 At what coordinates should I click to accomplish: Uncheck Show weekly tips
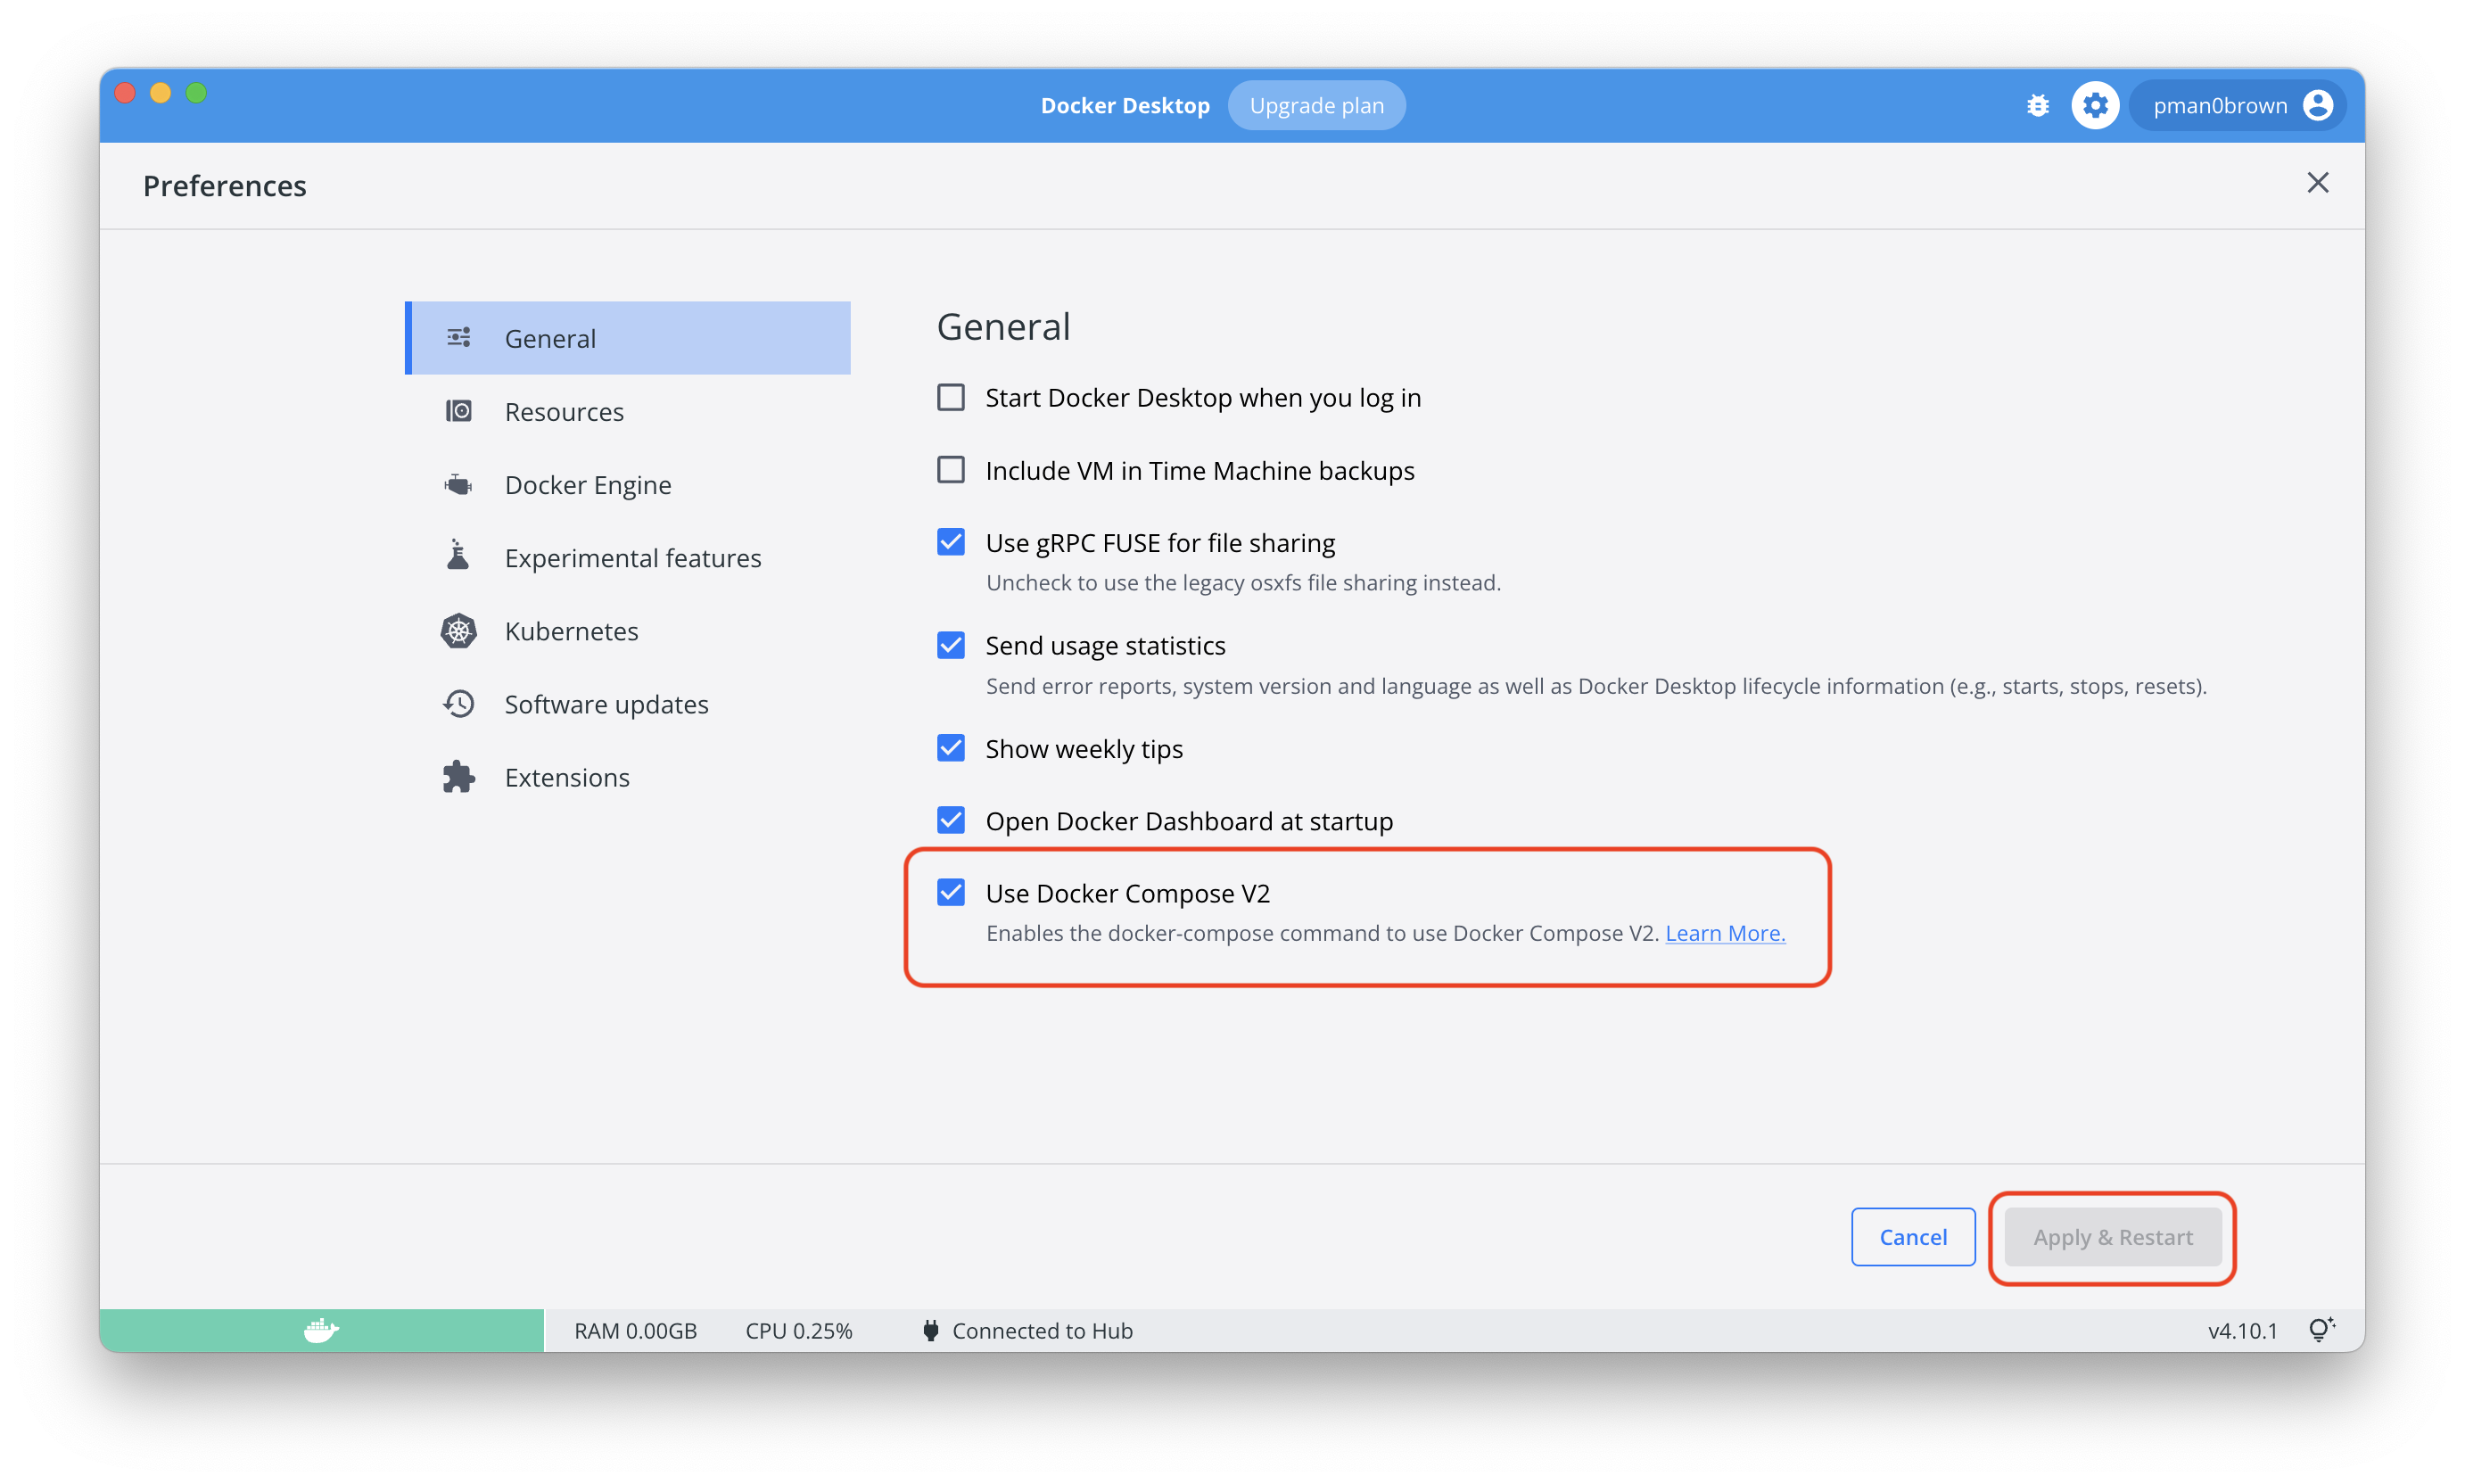(950, 748)
